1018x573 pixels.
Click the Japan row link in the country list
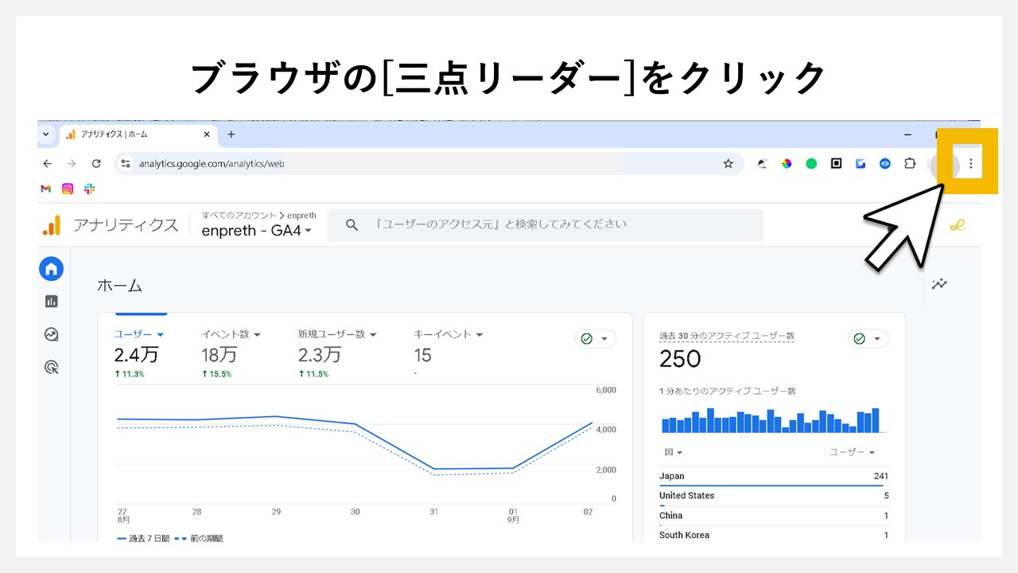[670, 475]
